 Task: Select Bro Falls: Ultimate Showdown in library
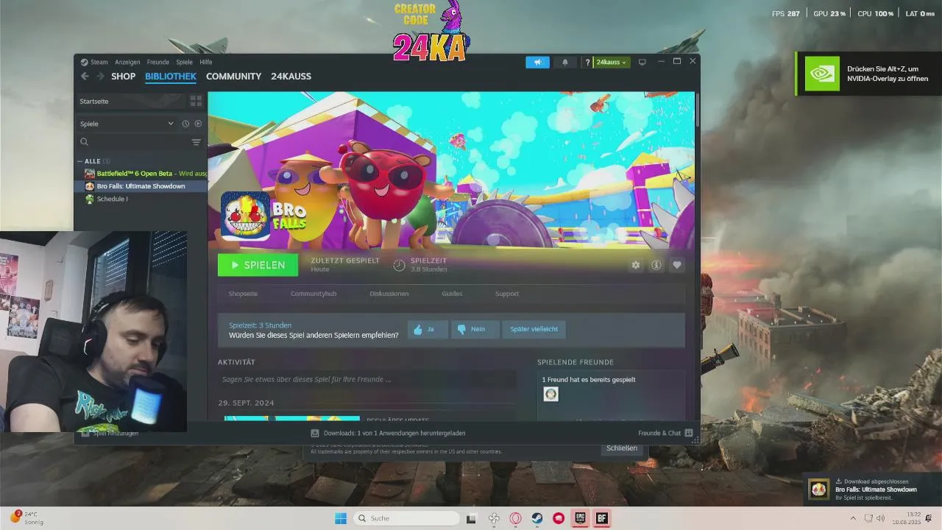point(141,186)
